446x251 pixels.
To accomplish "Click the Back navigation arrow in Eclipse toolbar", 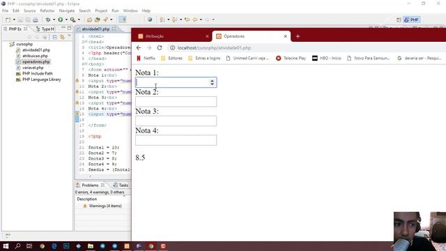I will [195, 20].
